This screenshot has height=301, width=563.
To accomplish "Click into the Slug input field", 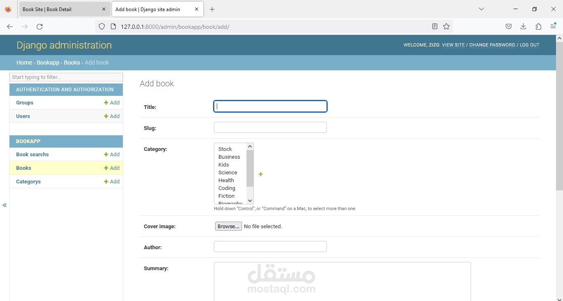I will coord(270,127).
